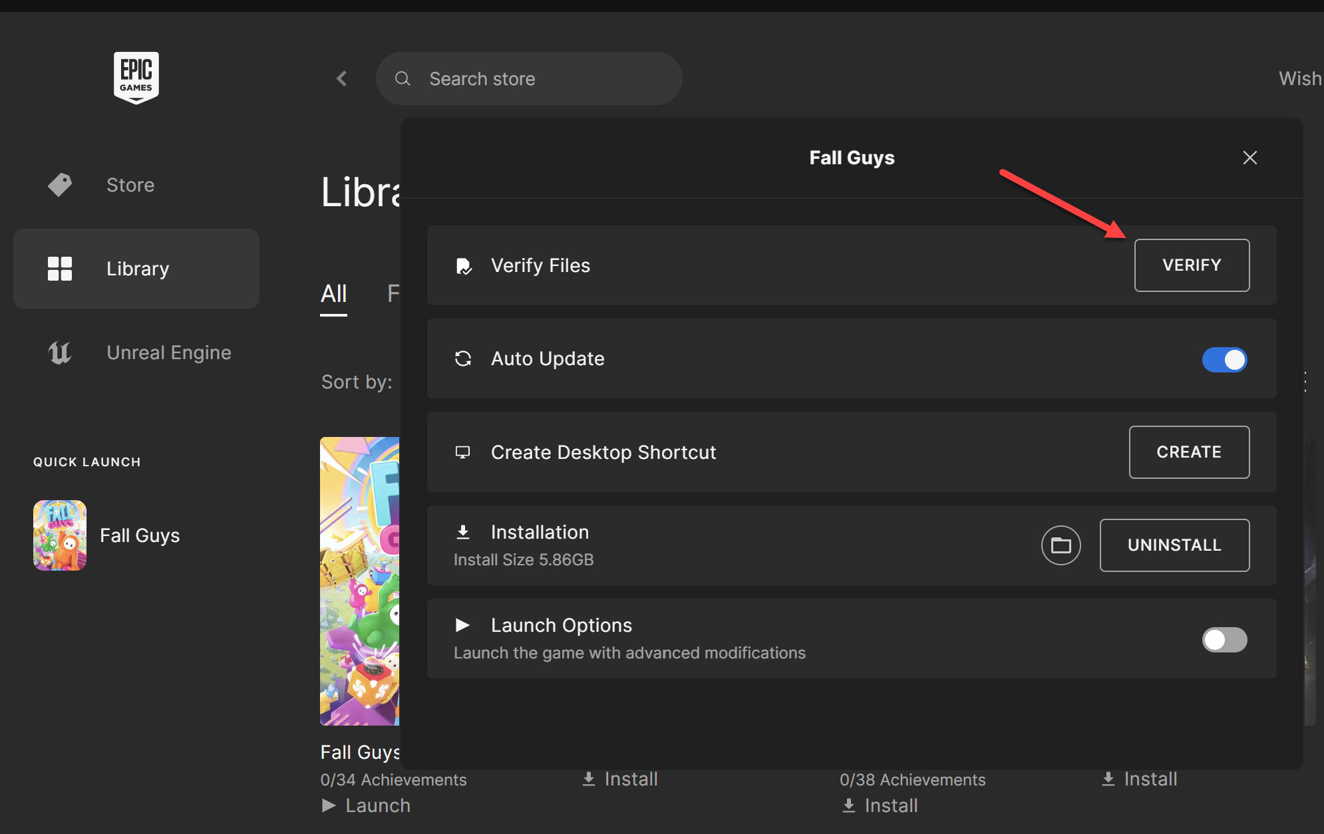Open the Sort by dropdown
Screen dimensions: 1324x834
tap(357, 382)
